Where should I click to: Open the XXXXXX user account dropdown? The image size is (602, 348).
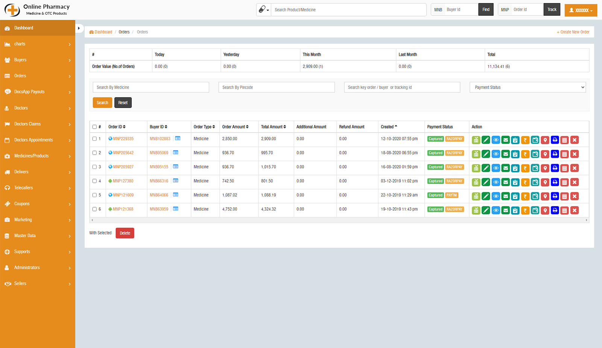click(x=581, y=10)
